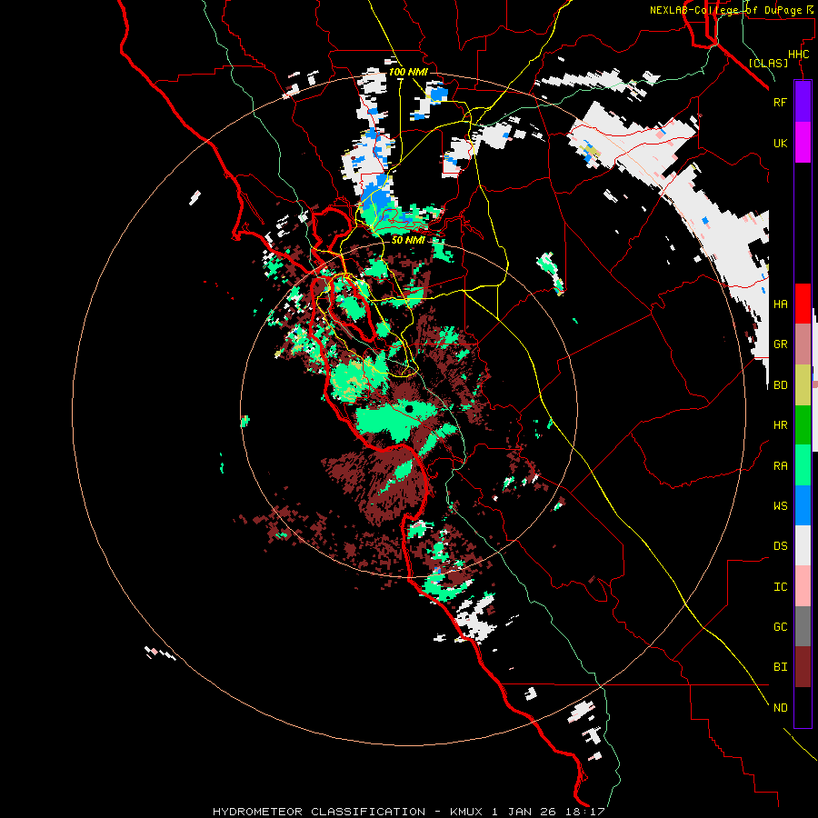Viewport: 818px width, 818px height.
Task: Click the GC legend label
Action: [780, 627]
